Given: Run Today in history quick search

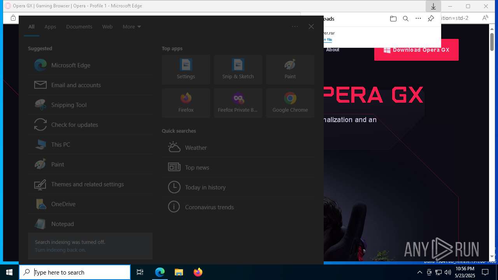Looking at the screenshot, I should 238,187.
